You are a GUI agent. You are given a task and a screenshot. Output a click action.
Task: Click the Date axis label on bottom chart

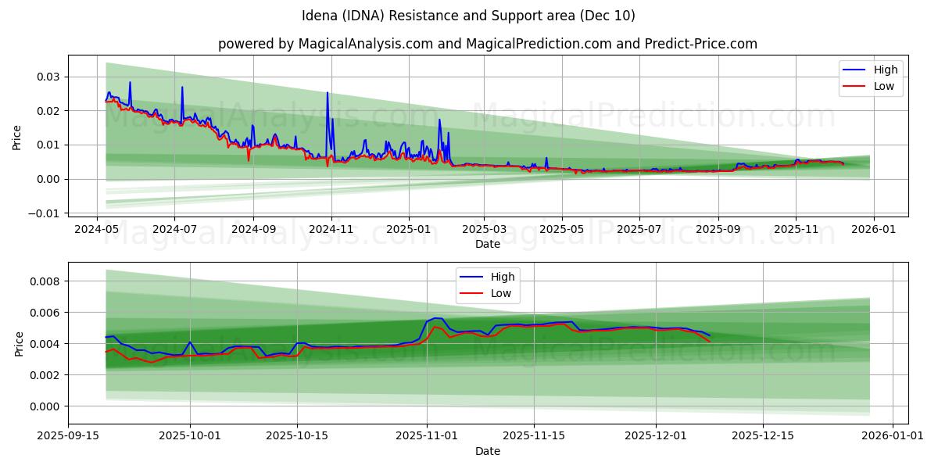point(488,451)
